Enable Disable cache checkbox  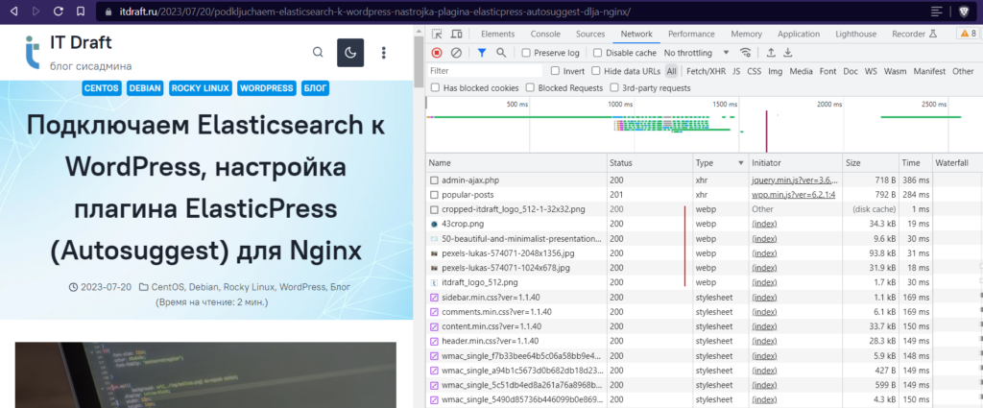597,53
